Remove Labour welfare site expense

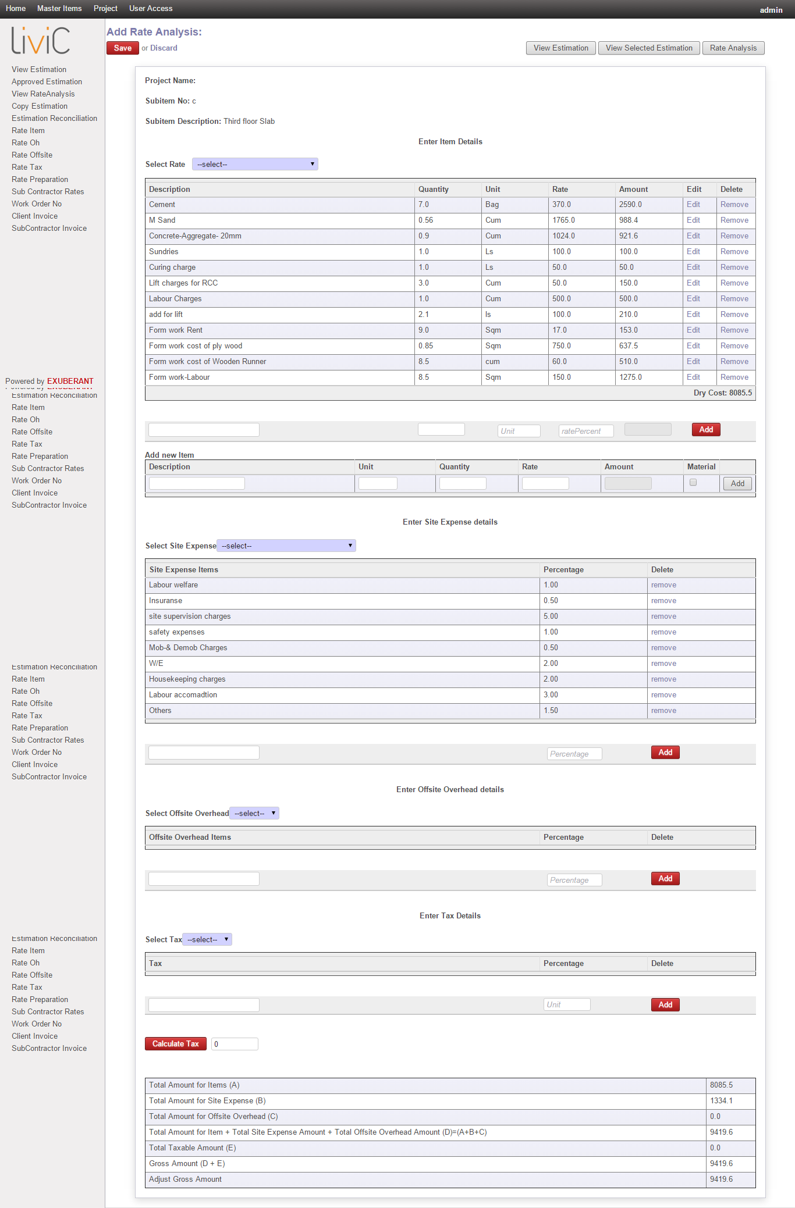pos(663,585)
